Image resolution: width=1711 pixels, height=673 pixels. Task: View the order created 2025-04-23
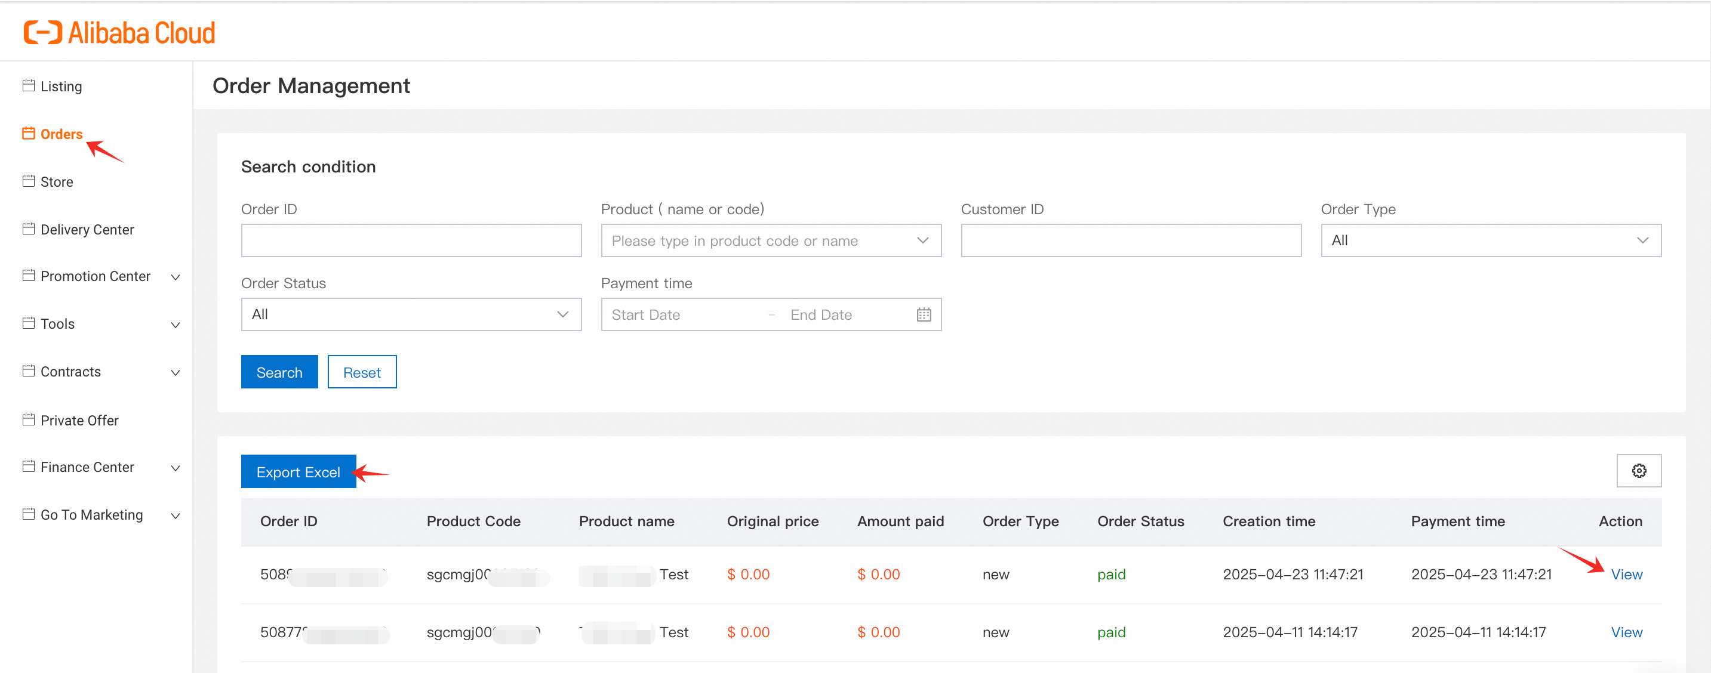point(1626,575)
